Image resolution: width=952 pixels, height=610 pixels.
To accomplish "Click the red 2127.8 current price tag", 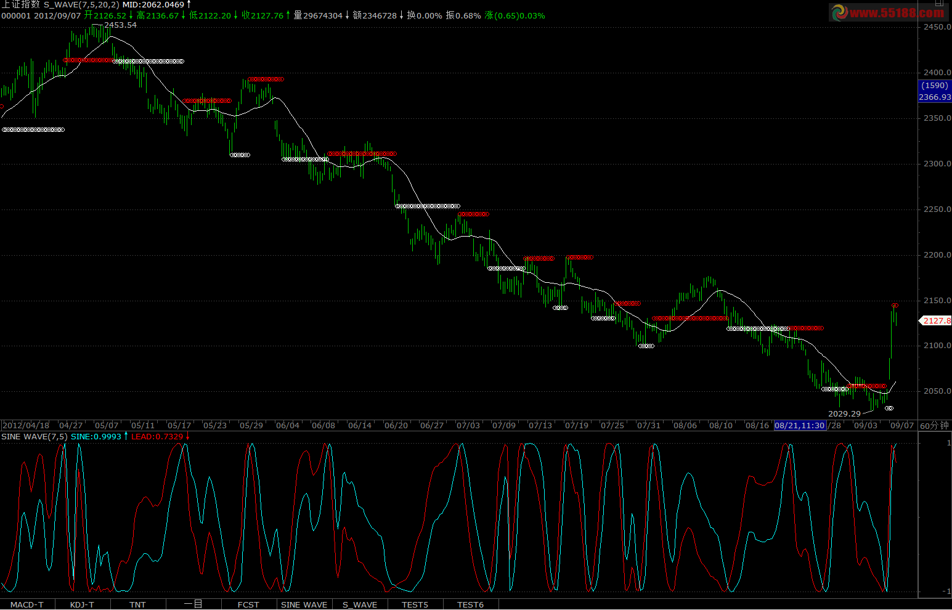I will pyautogui.click(x=937, y=321).
